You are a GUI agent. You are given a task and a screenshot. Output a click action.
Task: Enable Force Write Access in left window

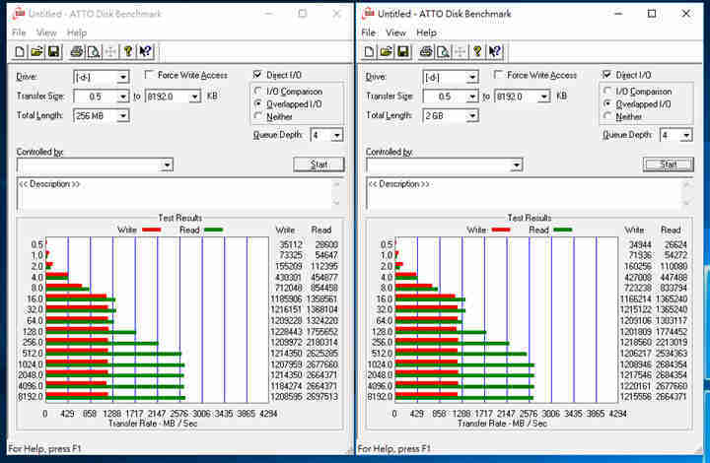(x=150, y=76)
